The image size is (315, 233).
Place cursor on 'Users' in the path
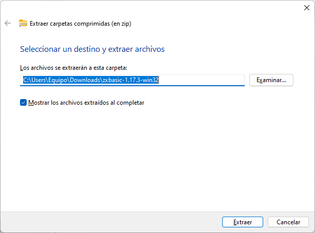pyautogui.click(x=38, y=80)
